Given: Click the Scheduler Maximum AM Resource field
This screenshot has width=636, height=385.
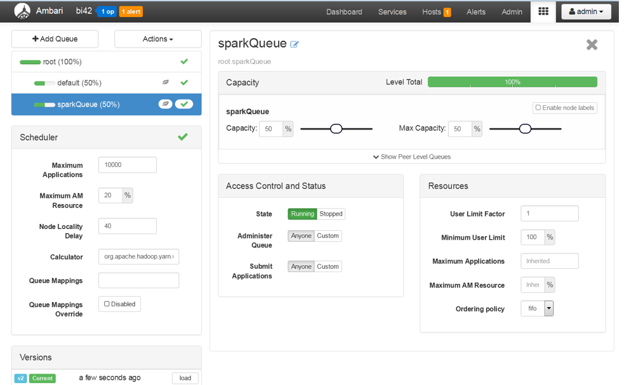Looking at the screenshot, I should tap(110, 195).
